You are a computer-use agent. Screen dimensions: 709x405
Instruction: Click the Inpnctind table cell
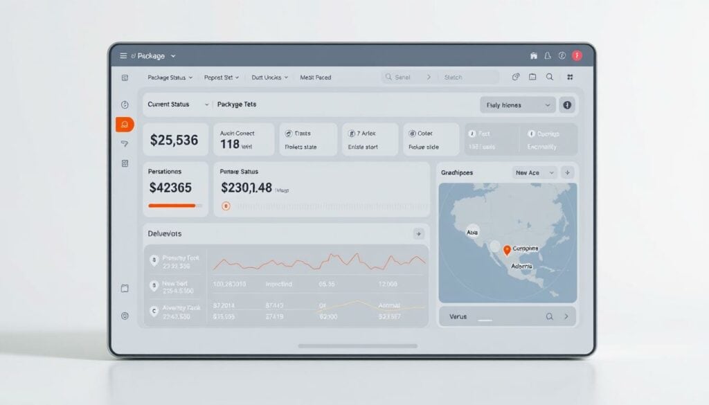click(278, 285)
